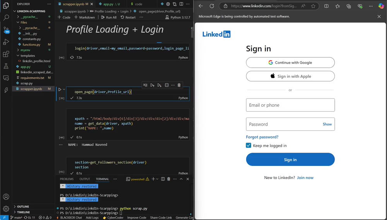Open functions.py in the explorer

click(31, 44)
